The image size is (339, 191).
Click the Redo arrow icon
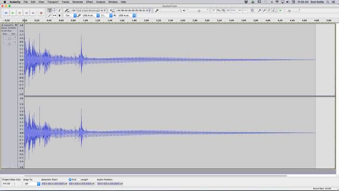[x=245, y=11]
